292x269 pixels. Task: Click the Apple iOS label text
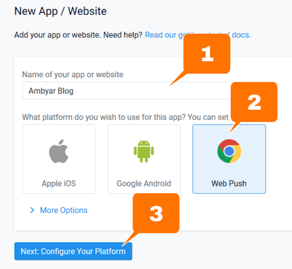coord(59,184)
